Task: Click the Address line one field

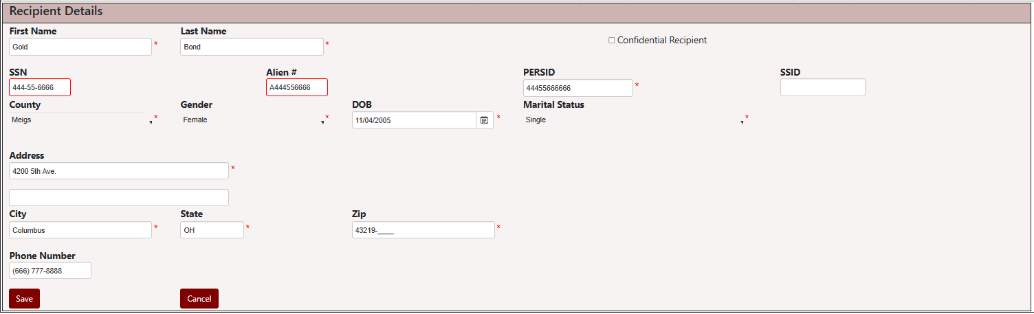Action: [x=119, y=171]
